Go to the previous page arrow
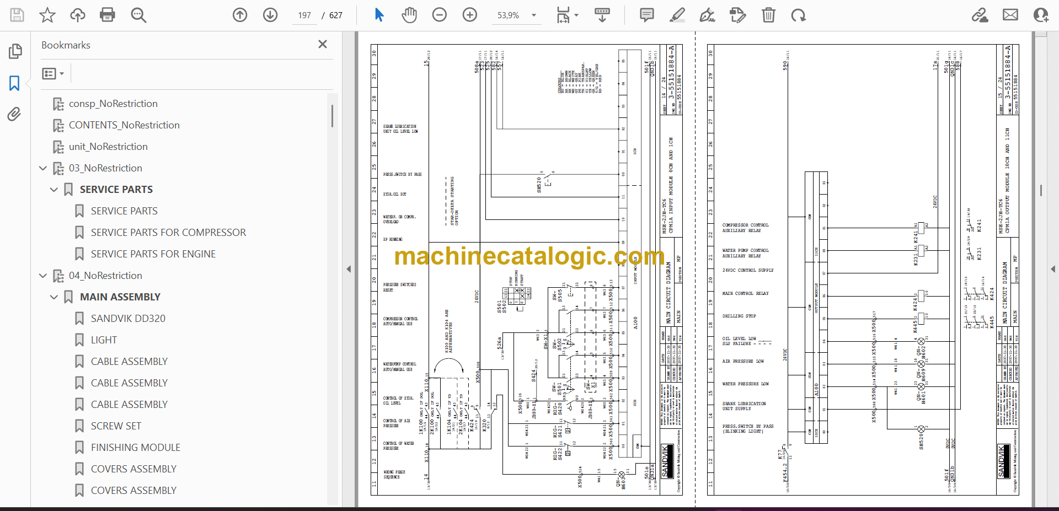 [x=240, y=15]
